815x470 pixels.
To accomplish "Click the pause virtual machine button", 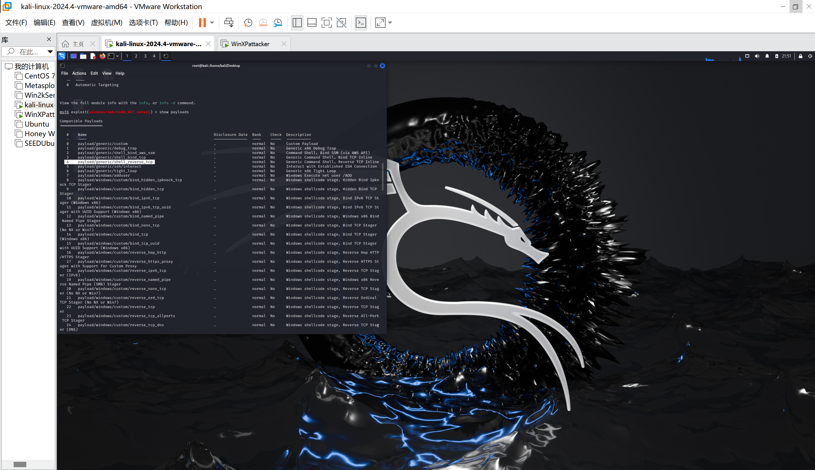I will (x=202, y=23).
